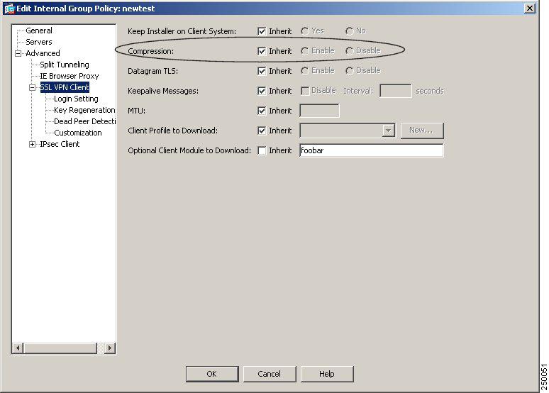Select Disable radio for Compression

point(349,51)
